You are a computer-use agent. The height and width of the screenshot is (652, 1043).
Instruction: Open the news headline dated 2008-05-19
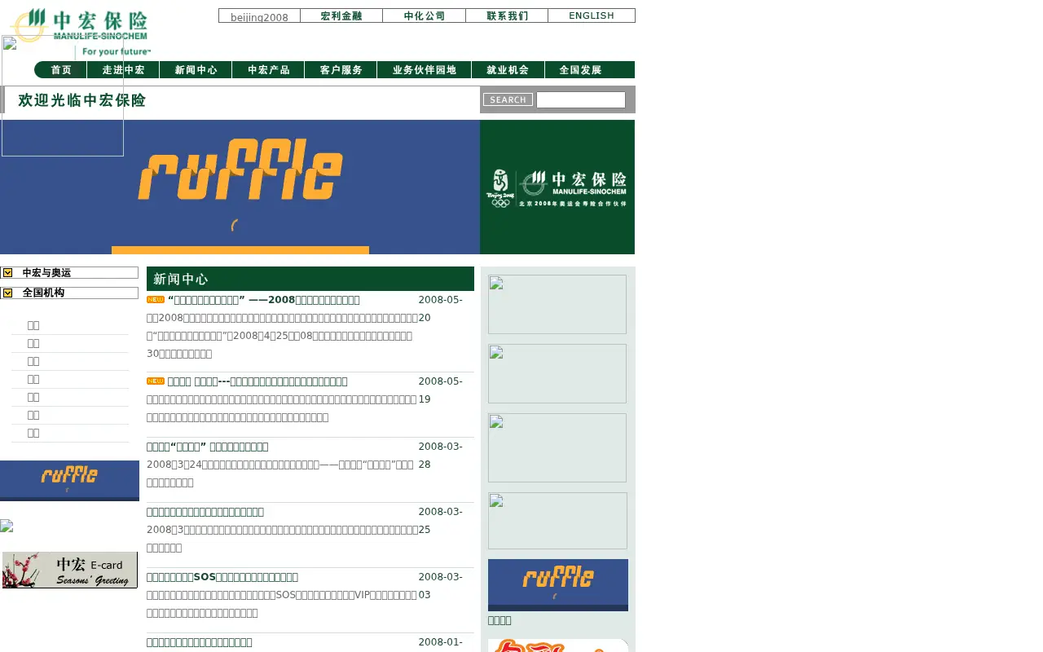pos(257,381)
